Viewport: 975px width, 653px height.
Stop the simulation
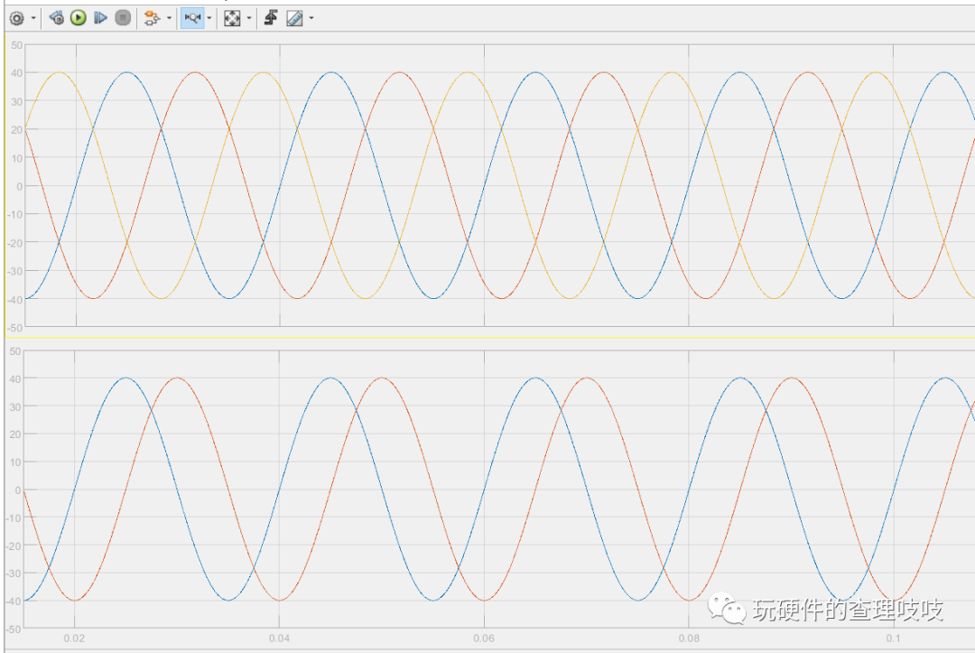(x=123, y=18)
